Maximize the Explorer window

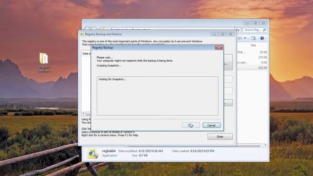pos(255,23)
